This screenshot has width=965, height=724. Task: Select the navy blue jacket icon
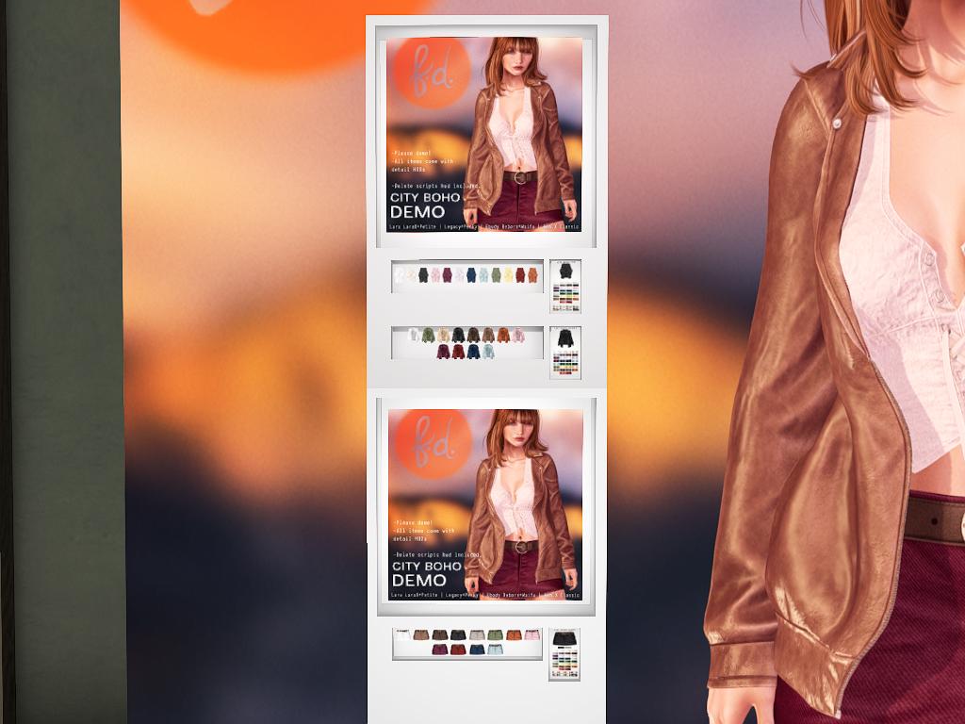point(473,352)
